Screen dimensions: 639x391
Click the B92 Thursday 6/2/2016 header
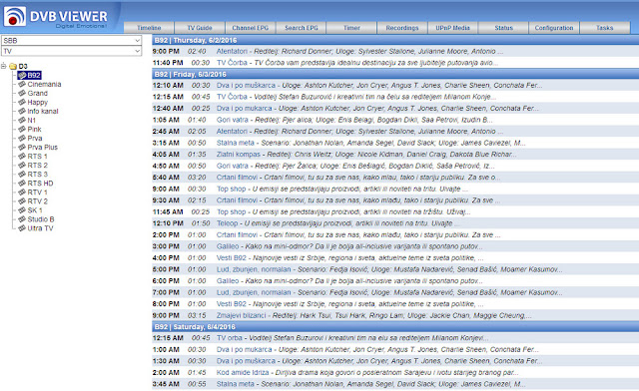click(x=395, y=40)
